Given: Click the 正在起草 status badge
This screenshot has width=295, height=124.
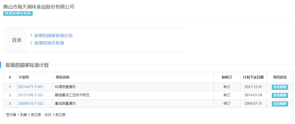Looking at the screenshot, I should 280,87.
